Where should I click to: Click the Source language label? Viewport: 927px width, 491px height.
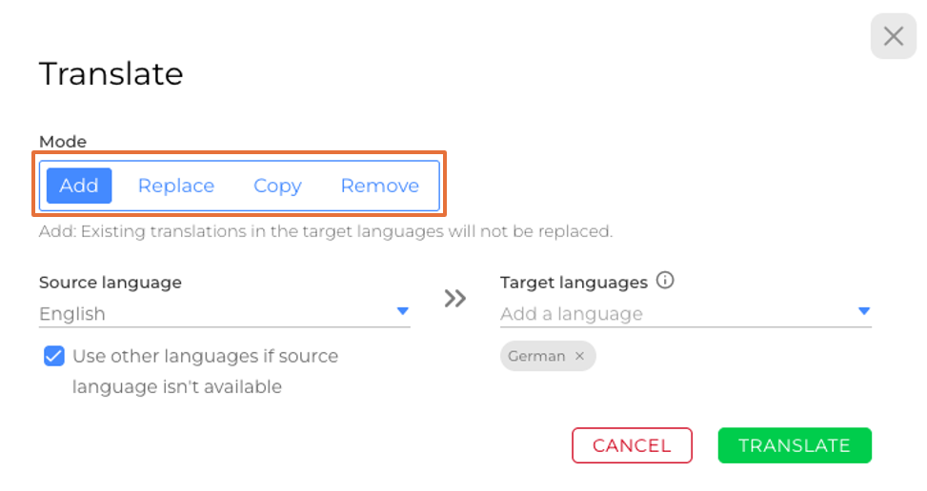pos(111,282)
